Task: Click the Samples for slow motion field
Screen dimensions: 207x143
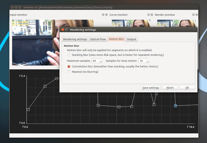Action: pos(142,61)
